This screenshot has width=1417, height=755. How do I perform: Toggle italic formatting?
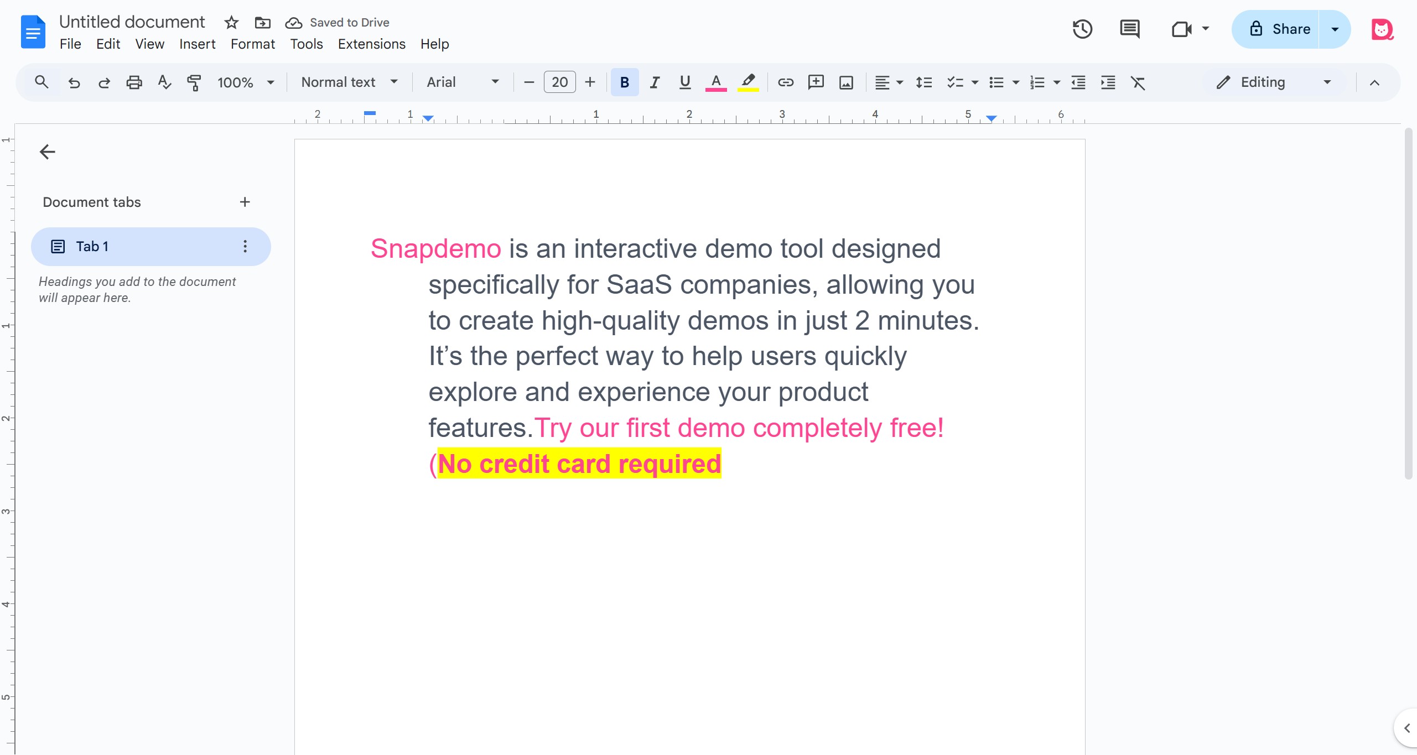click(x=655, y=82)
